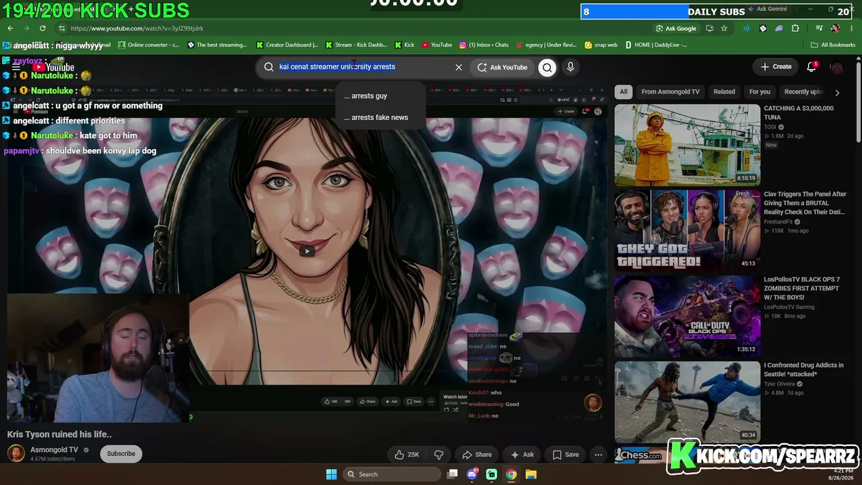Open Task View on the taskbar
This screenshot has width=862, height=485.
pyautogui.click(x=453, y=474)
